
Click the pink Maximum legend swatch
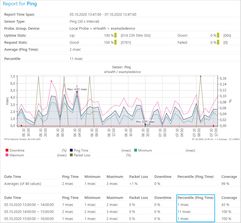7,155
